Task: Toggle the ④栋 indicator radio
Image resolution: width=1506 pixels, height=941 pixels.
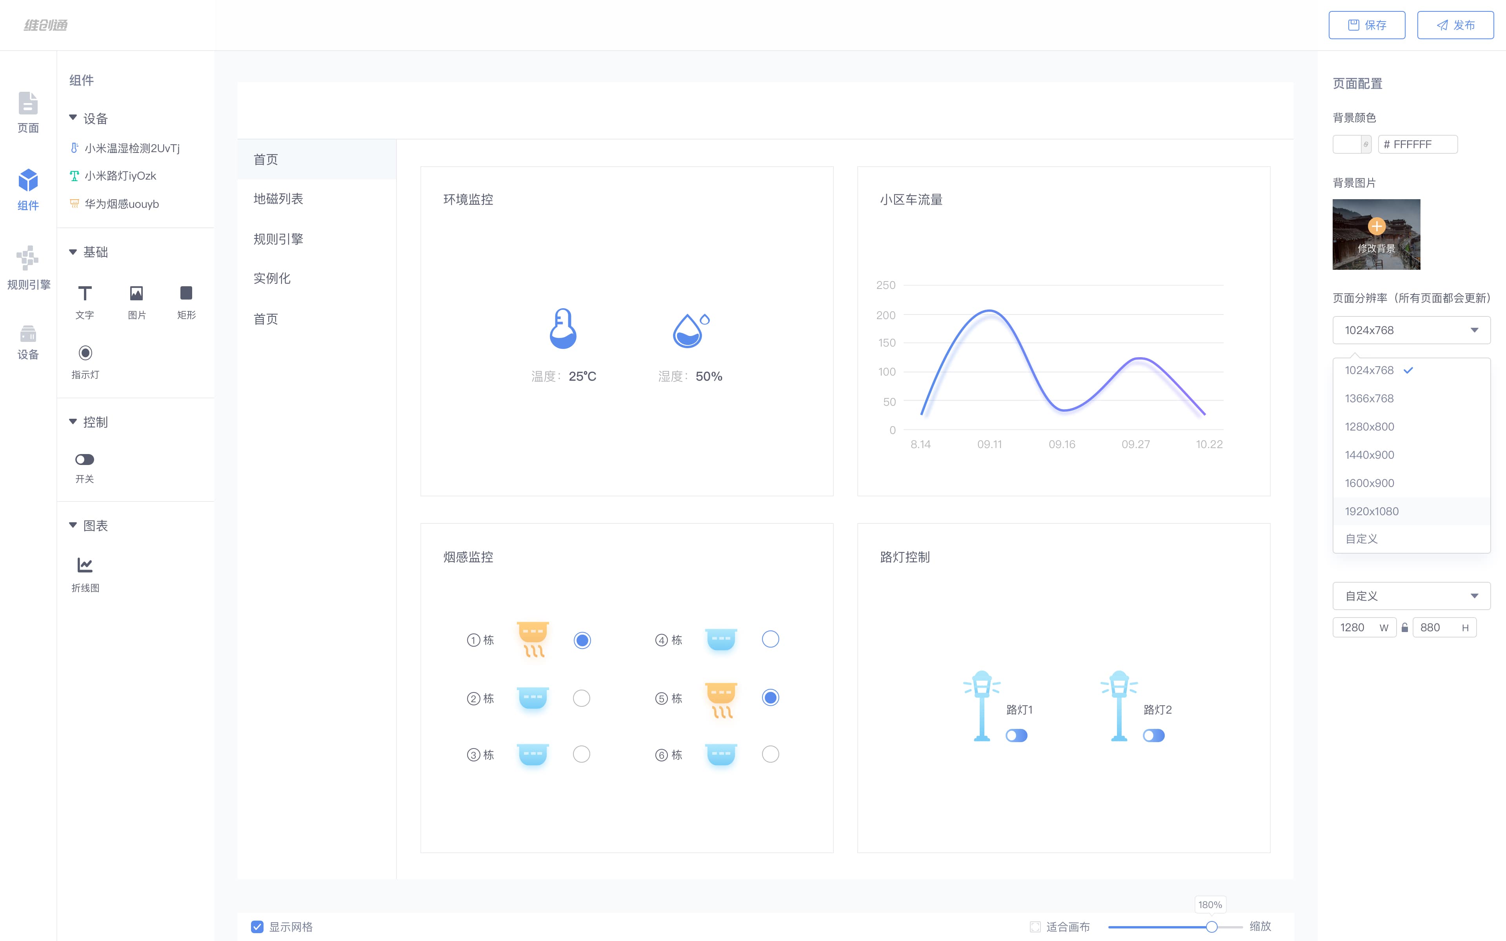Action: pos(770,639)
